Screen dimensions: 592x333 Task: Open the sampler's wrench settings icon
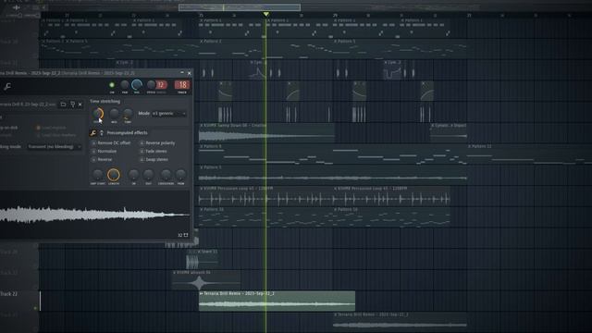[x=7, y=86]
